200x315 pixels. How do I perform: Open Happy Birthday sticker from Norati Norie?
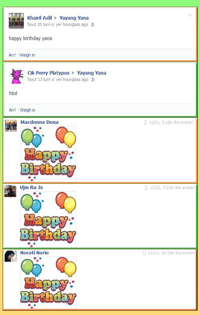click(48, 283)
